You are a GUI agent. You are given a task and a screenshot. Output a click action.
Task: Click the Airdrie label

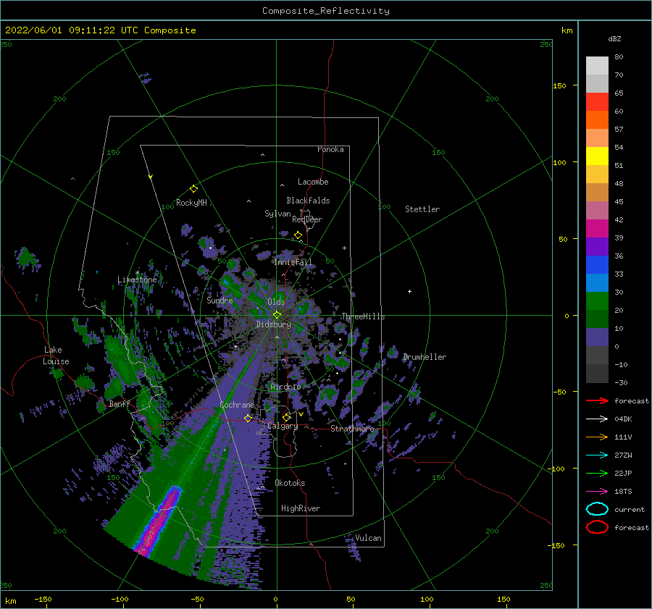tap(285, 387)
